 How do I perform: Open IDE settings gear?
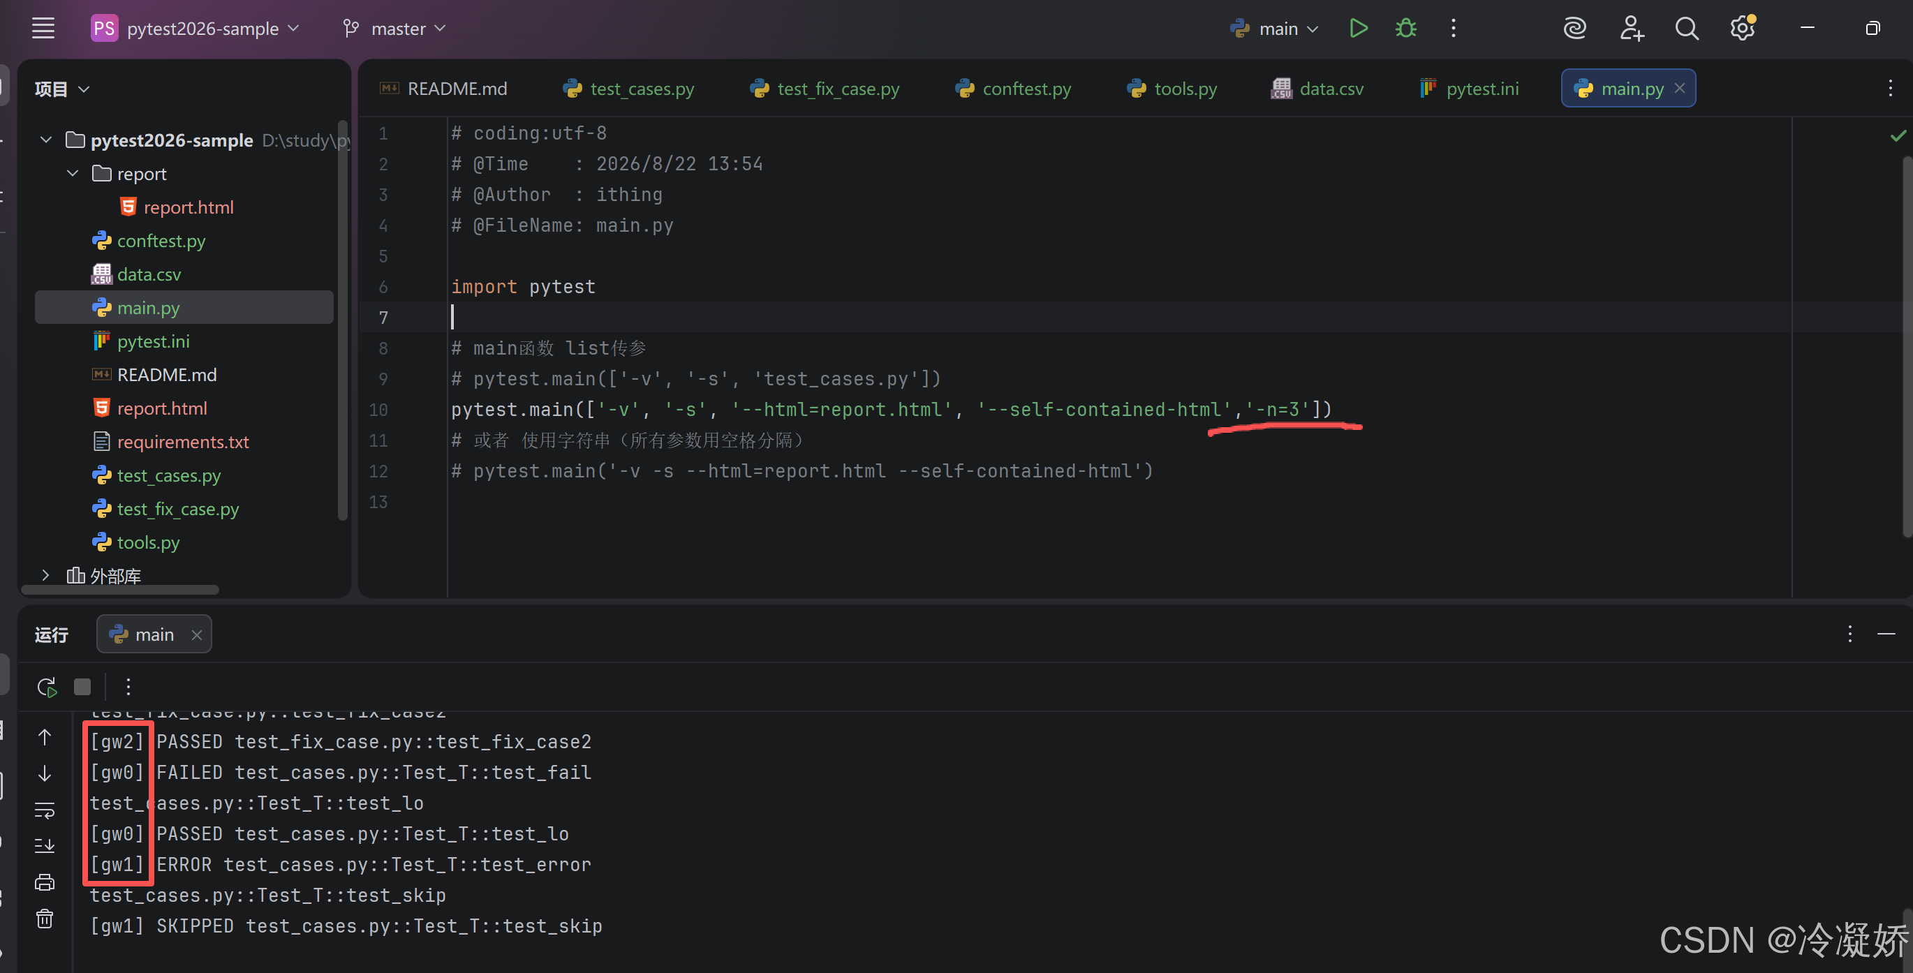coord(1742,28)
